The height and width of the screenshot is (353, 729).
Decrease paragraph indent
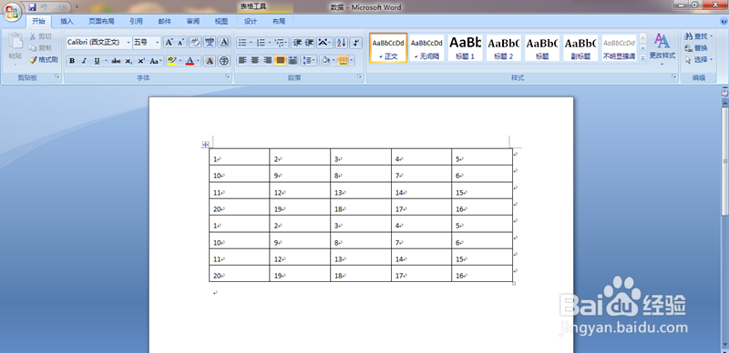tap(297, 43)
